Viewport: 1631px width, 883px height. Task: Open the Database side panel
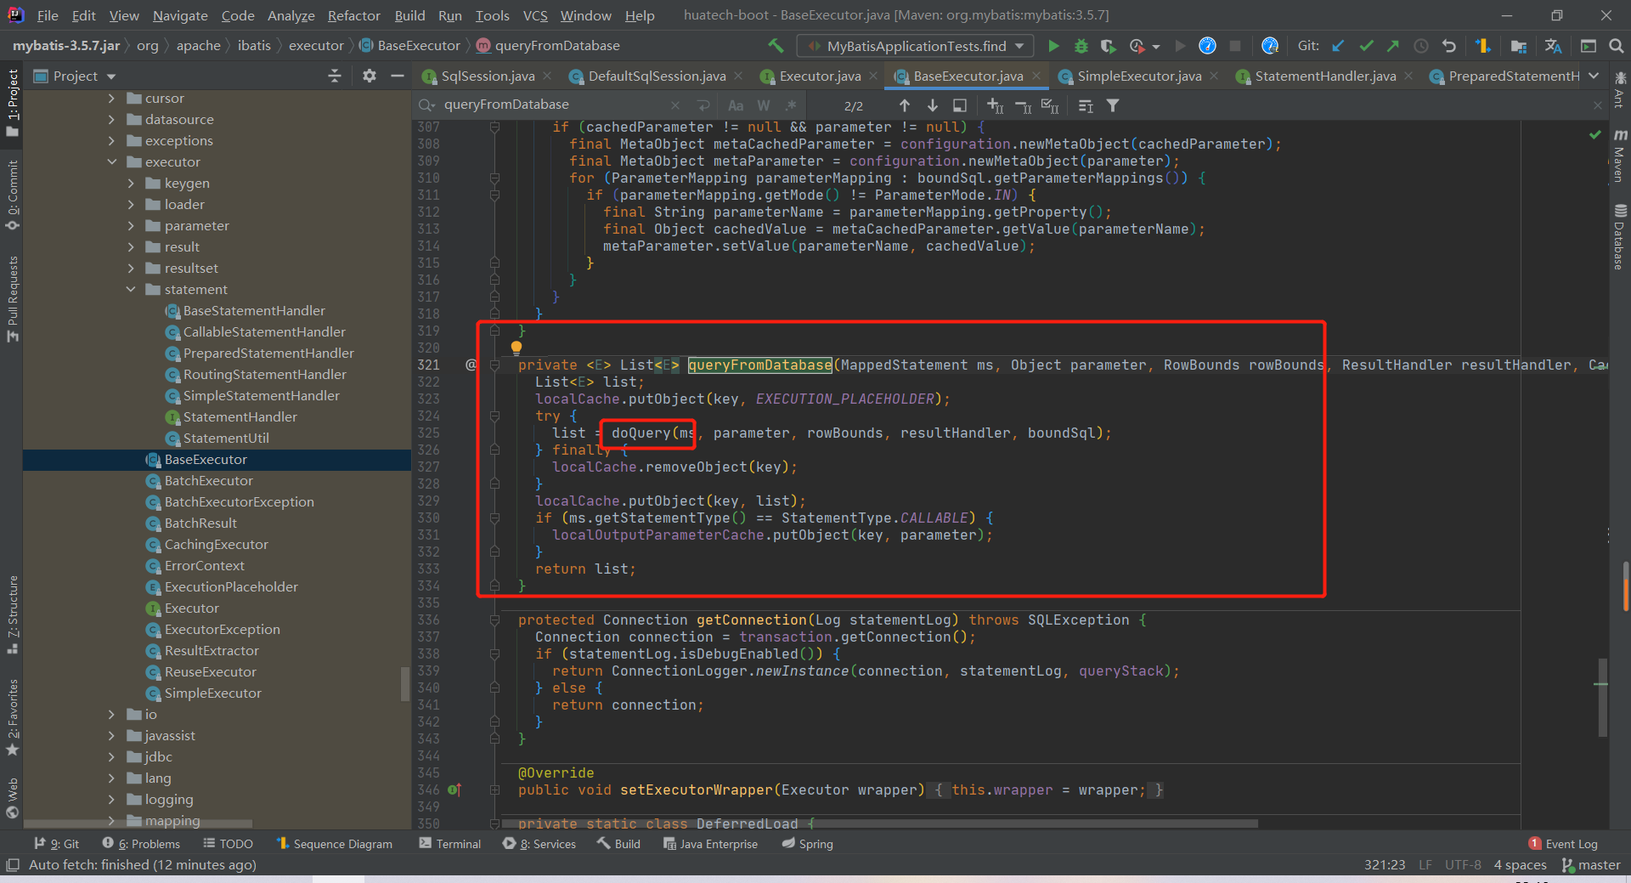pyautogui.click(x=1620, y=238)
